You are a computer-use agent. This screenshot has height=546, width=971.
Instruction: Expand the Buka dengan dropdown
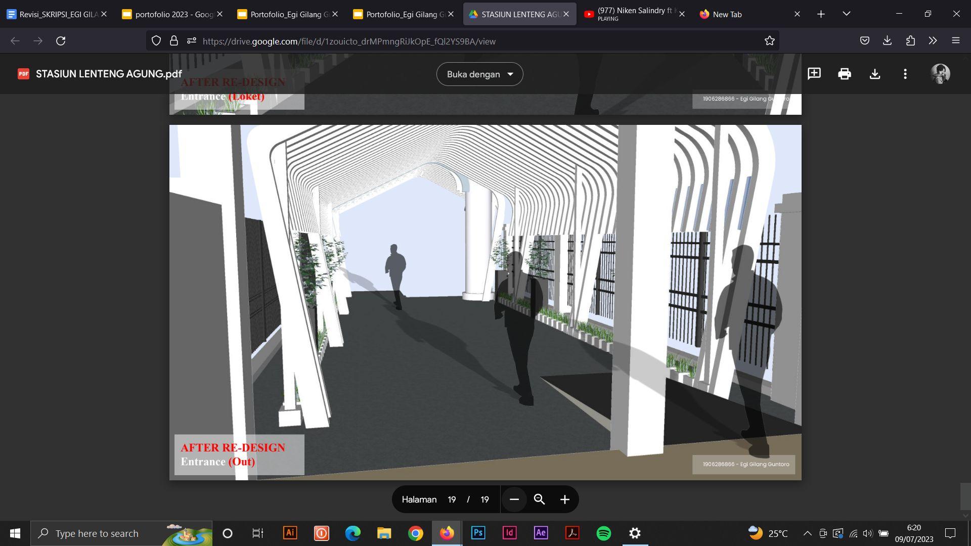(479, 74)
